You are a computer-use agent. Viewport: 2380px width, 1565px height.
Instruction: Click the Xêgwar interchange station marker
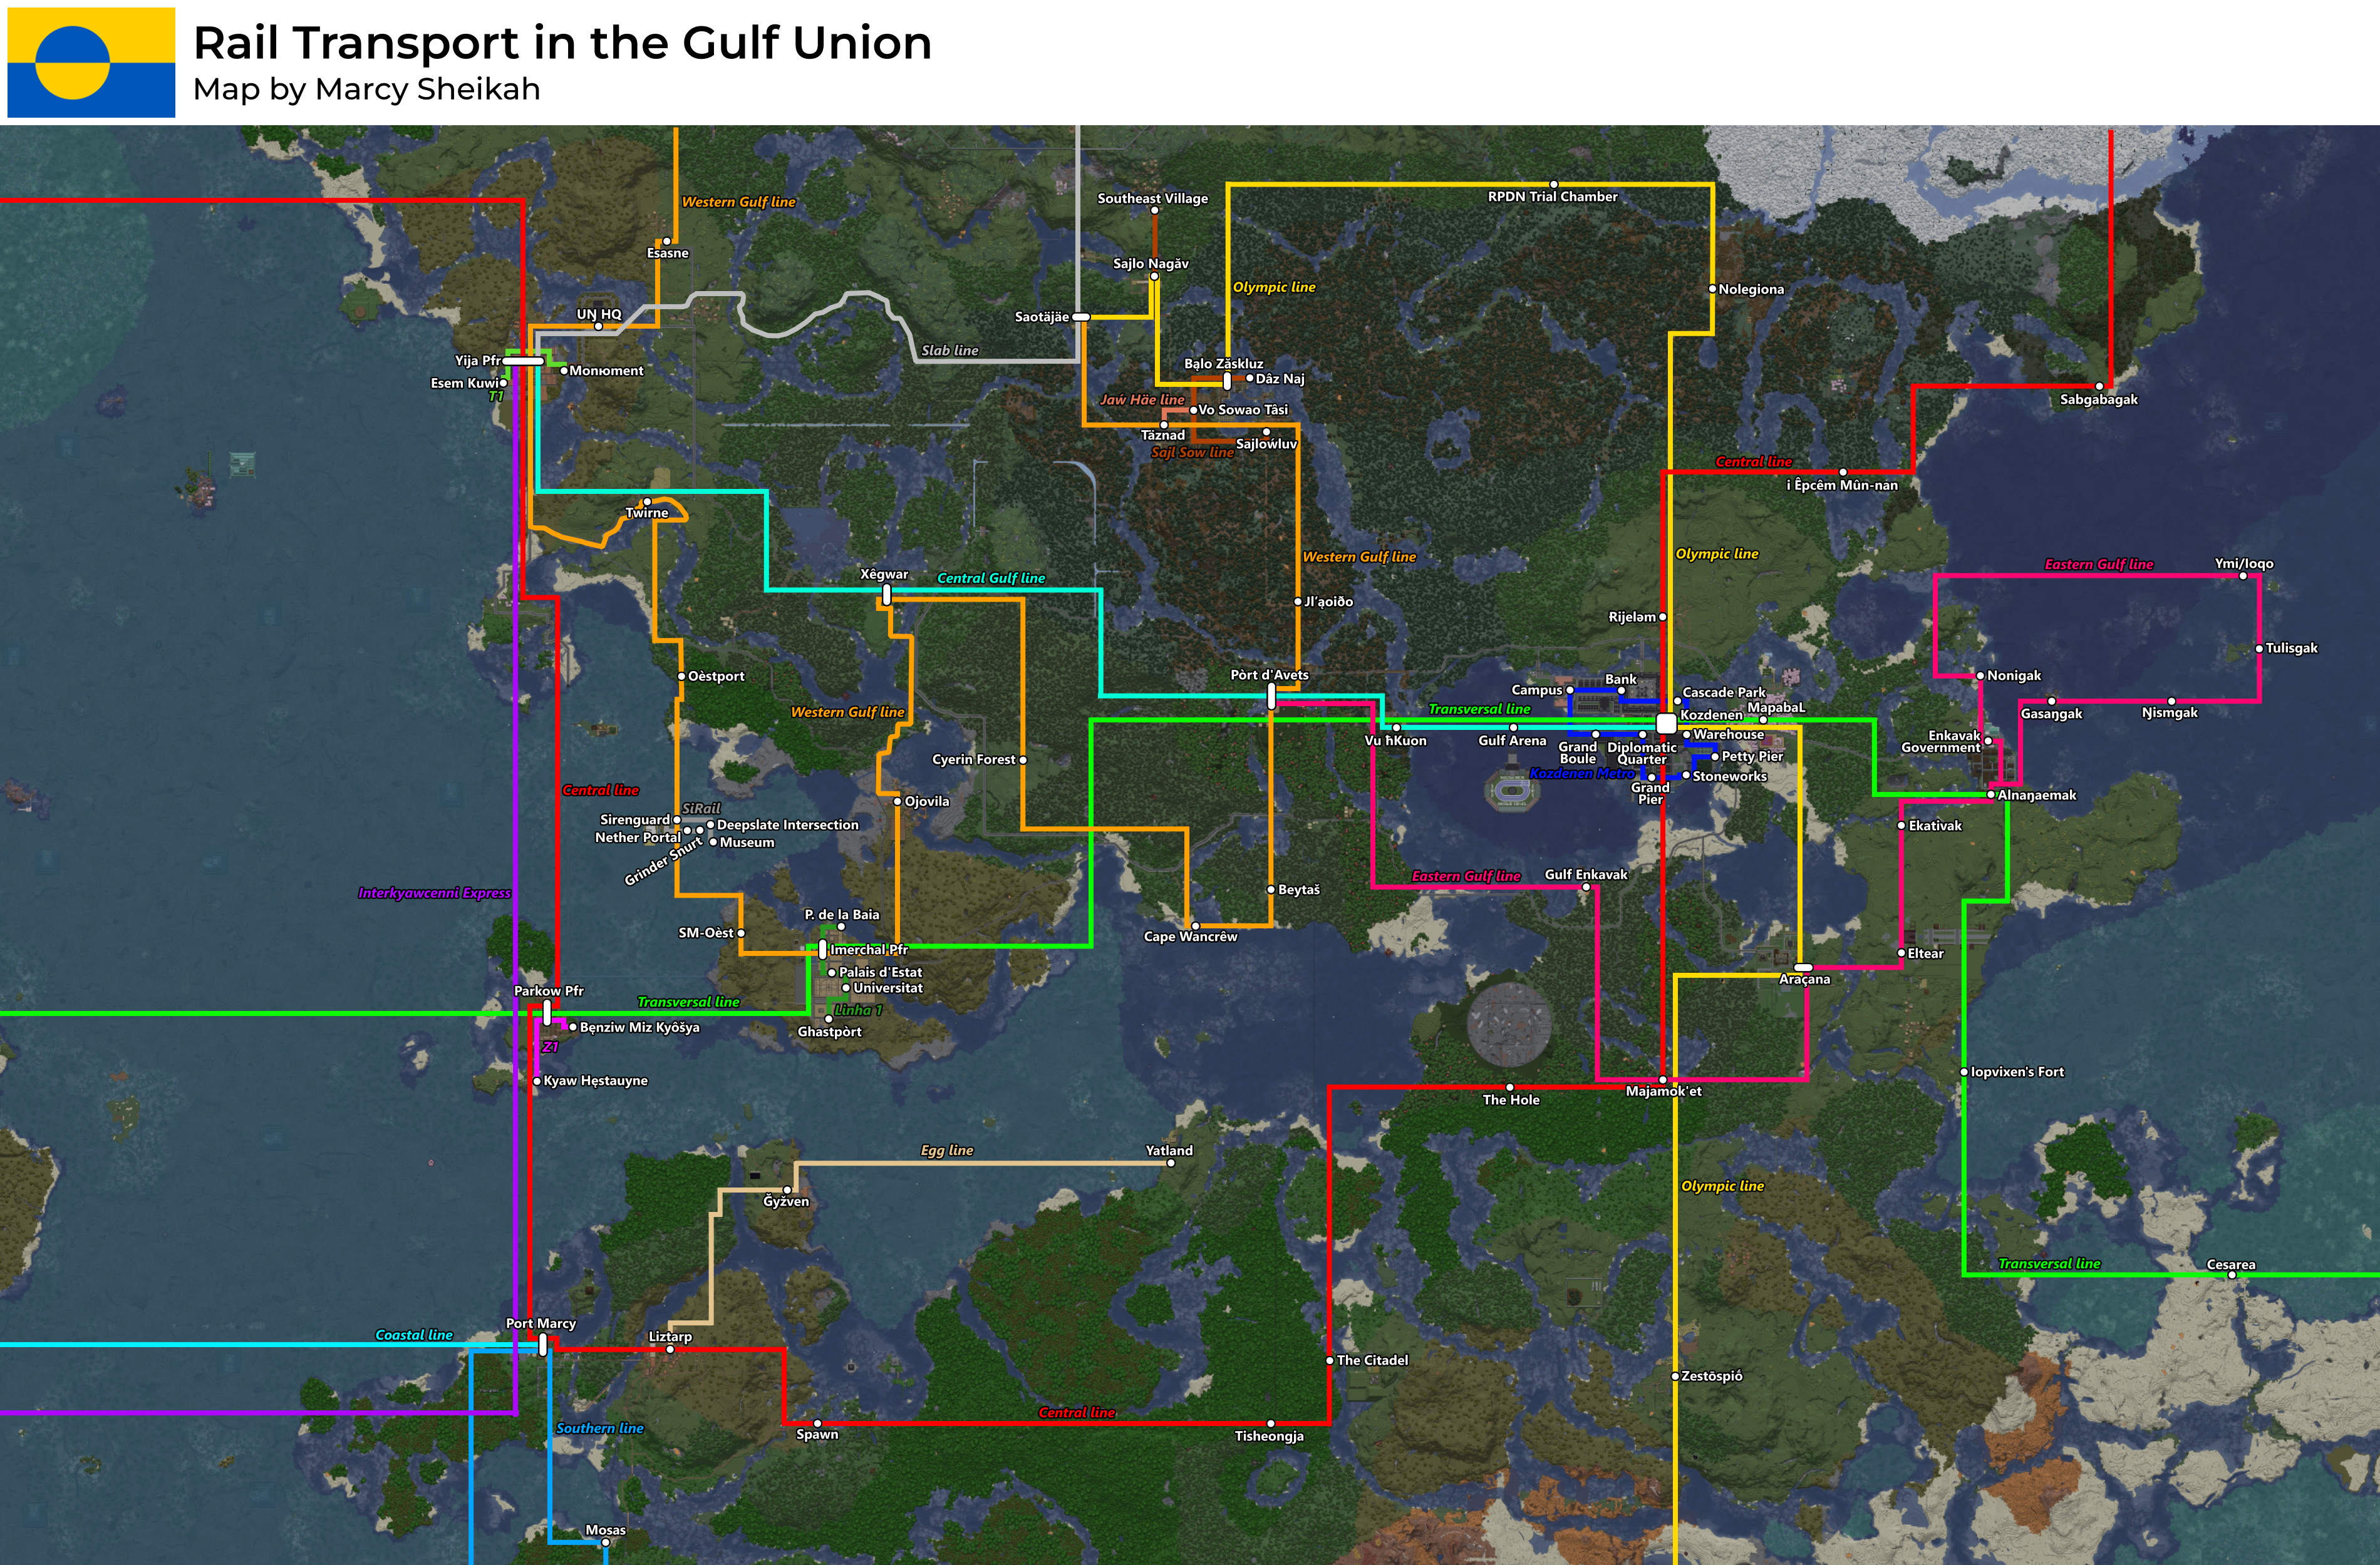tap(887, 595)
